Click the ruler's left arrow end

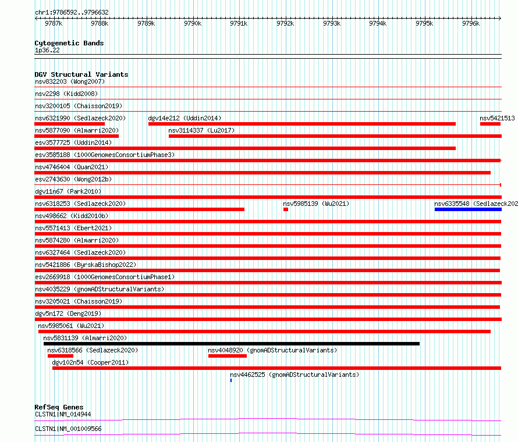(36, 19)
